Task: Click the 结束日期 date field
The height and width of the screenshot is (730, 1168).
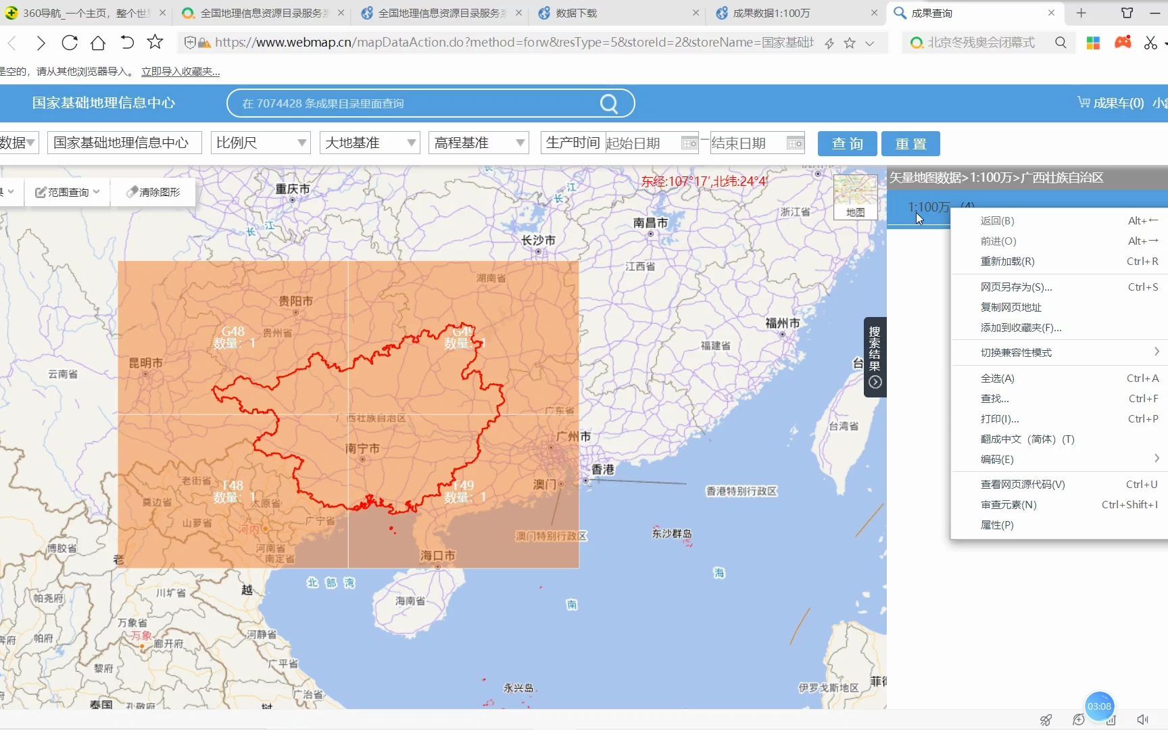Action: 748,143
